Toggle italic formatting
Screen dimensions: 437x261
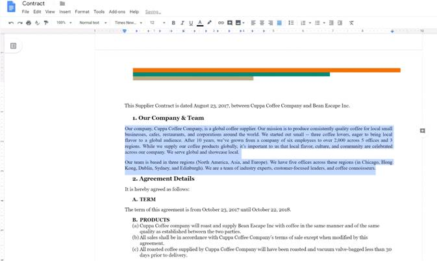click(x=182, y=23)
